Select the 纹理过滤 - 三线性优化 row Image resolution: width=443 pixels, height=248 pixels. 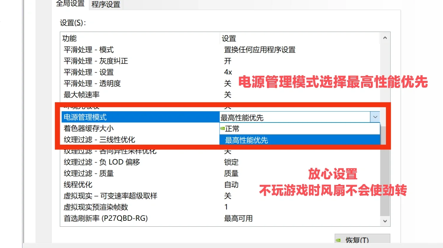[140, 140]
